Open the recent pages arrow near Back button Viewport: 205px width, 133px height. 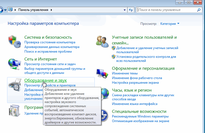pos(5,10)
